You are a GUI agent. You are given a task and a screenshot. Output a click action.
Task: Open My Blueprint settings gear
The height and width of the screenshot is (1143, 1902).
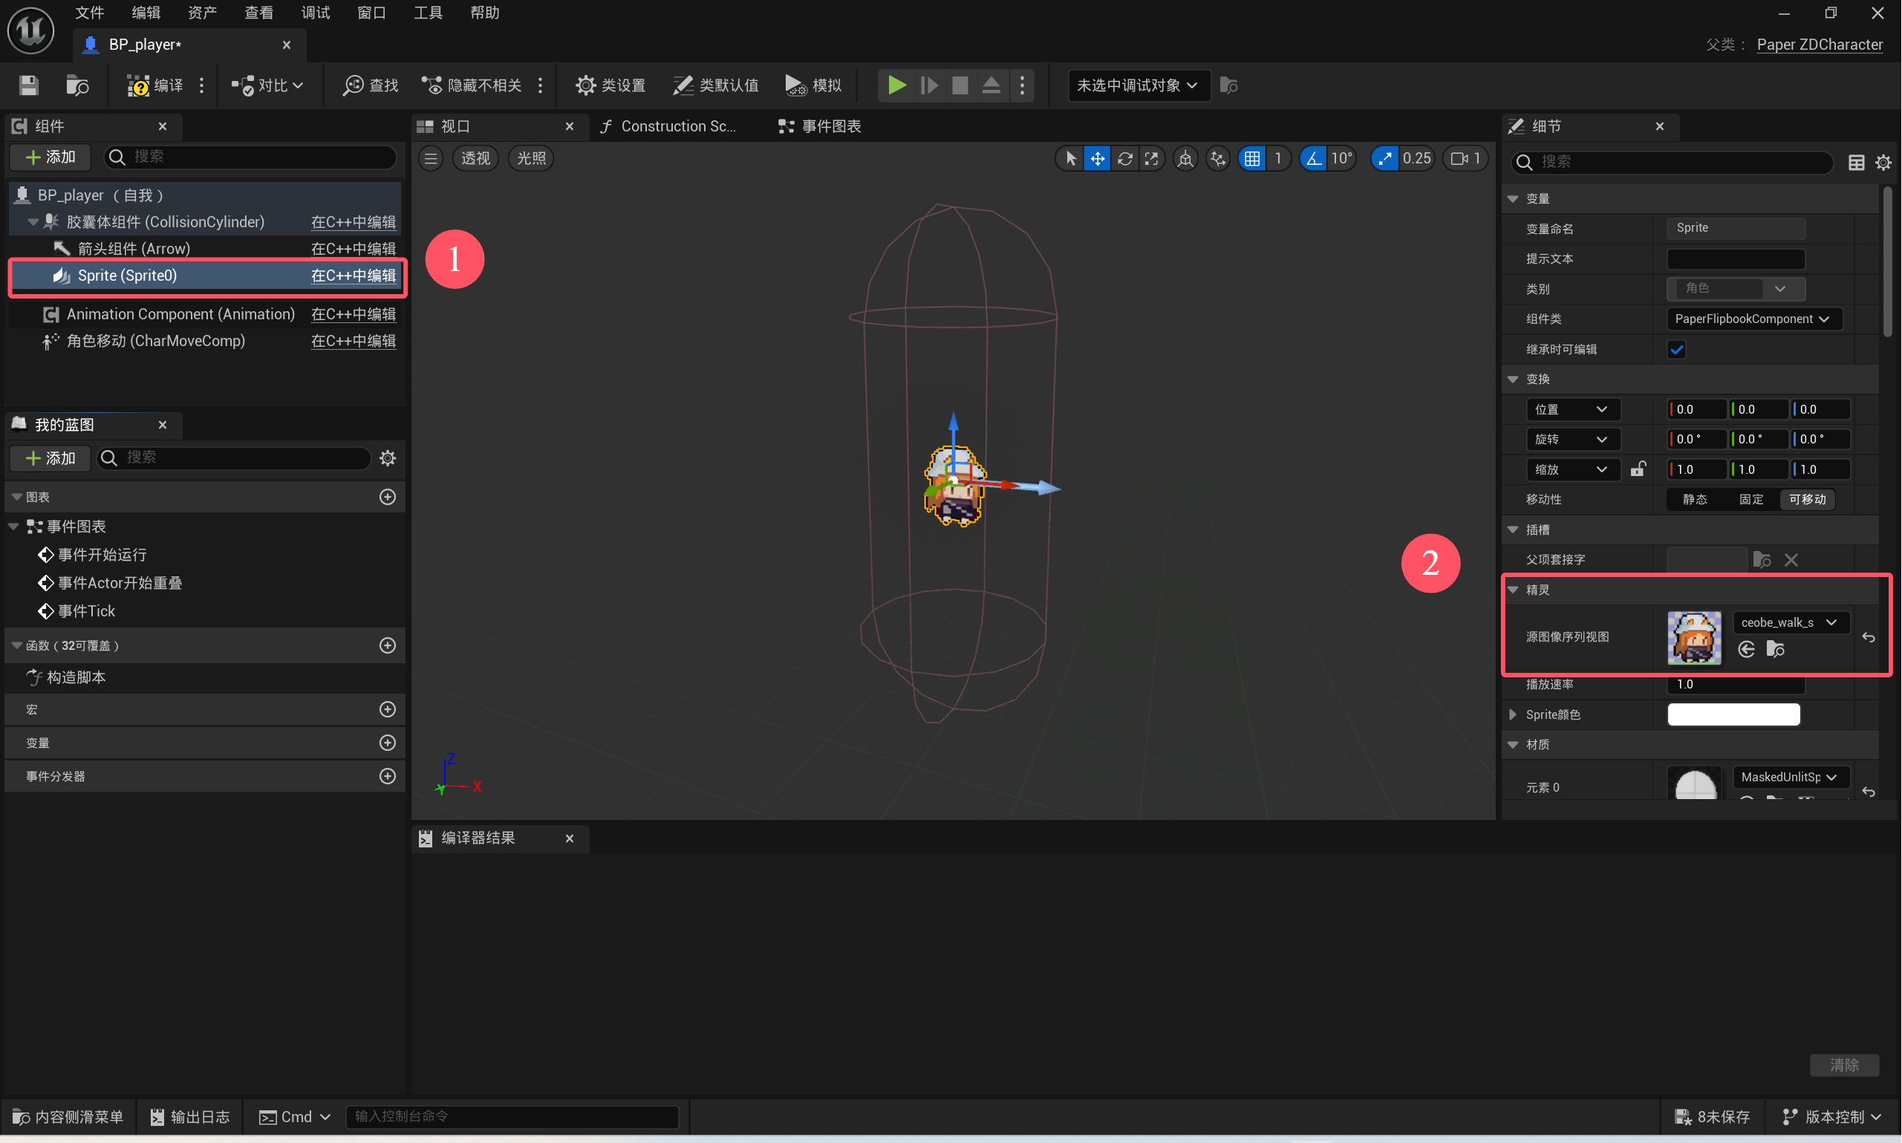[388, 458]
